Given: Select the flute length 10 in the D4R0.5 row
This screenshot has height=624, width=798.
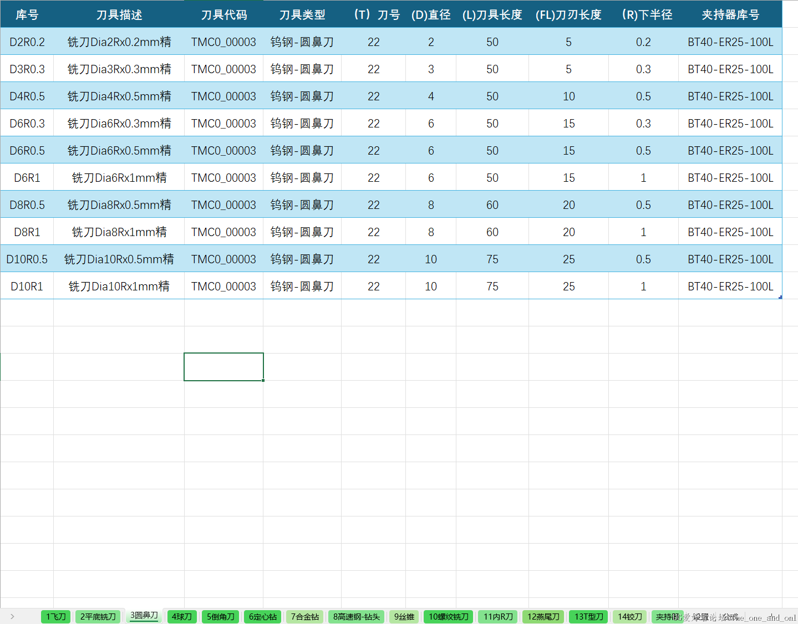Looking at the screenshot, I should point(569,96).
